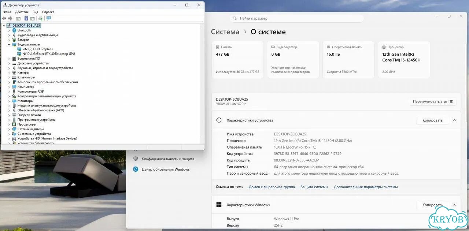The image size is (469, 231).
Task: Click the Устройства HID icon
Action: [14, 138]
